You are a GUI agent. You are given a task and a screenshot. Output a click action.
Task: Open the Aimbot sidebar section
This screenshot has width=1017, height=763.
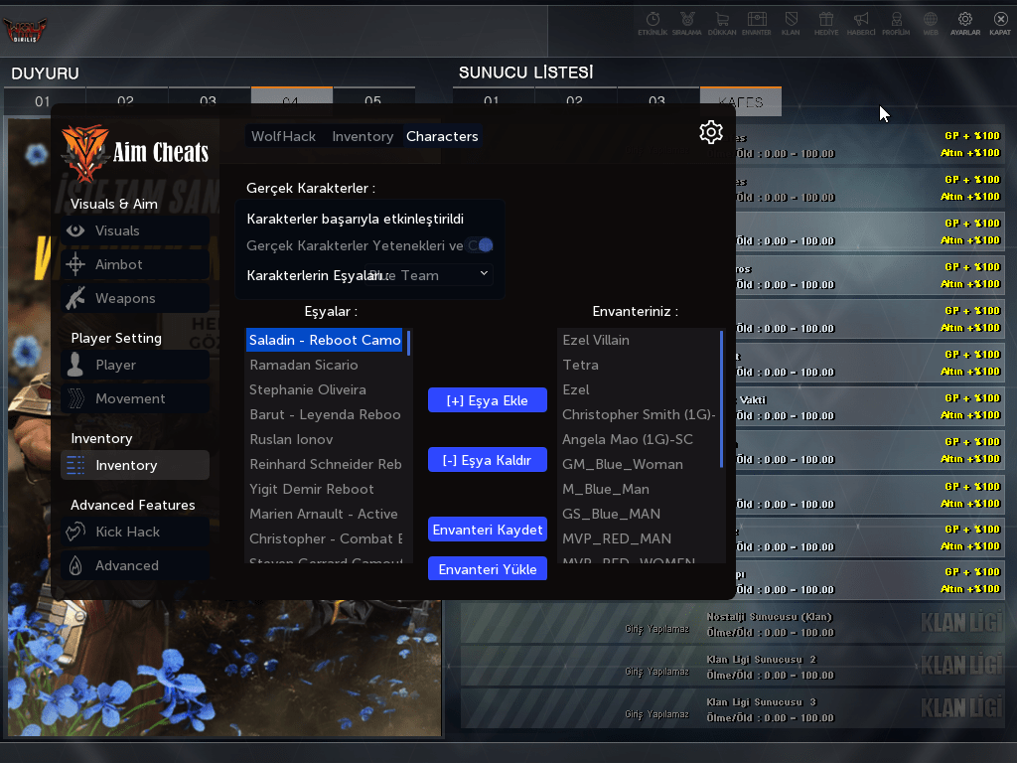click(135, 264)
